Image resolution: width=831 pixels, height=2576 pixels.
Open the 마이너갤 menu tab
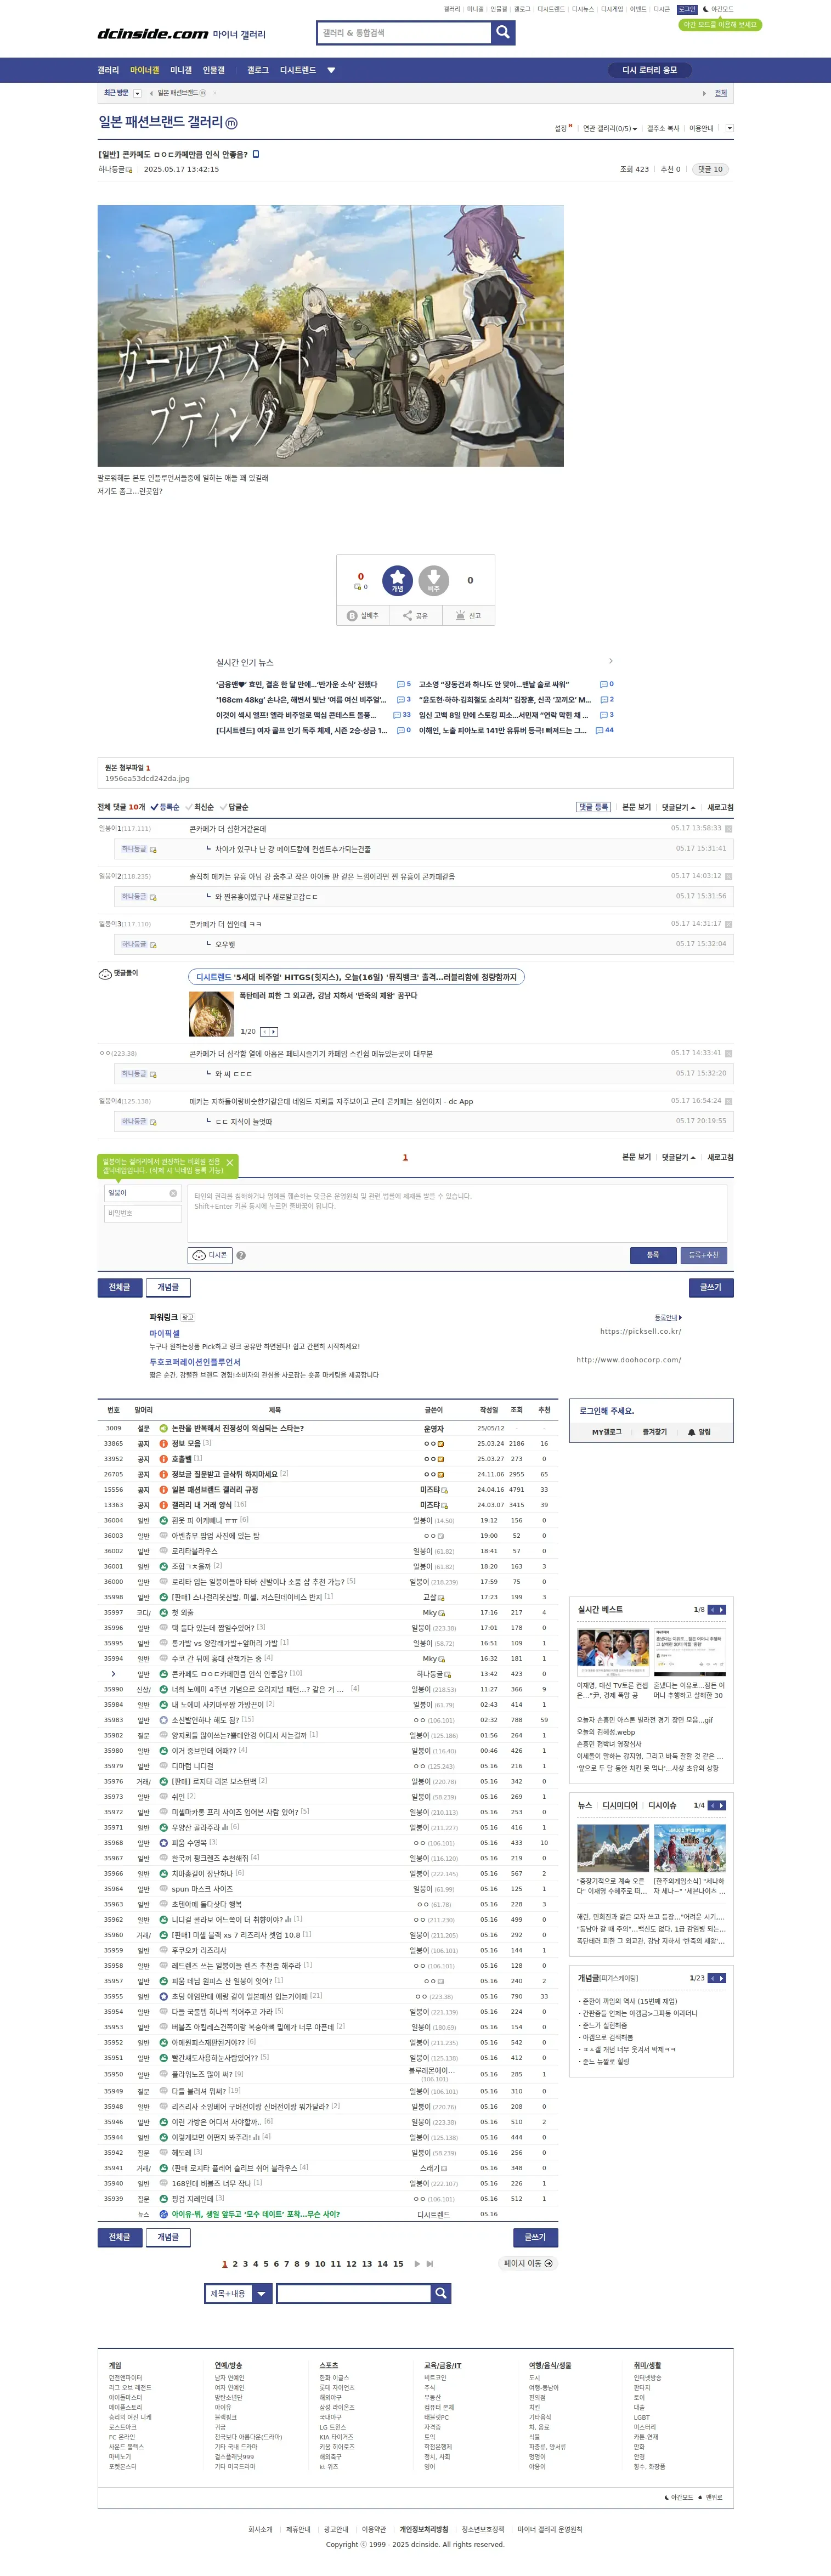[x=144, y=70]
